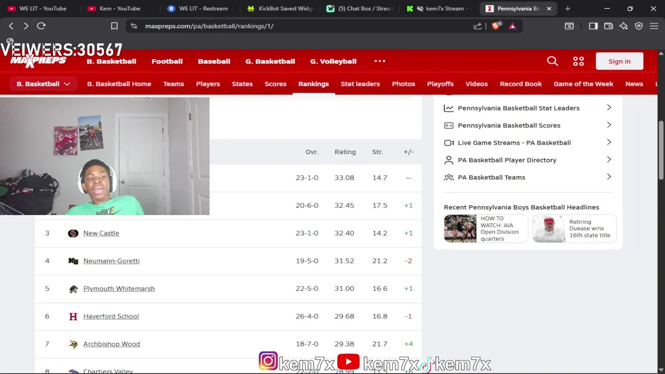This screenshot has width=665, height=374.
Task: Expand Pennsylvania Basketball Stat Leaders chevron
Action: [x=609, y=108]
